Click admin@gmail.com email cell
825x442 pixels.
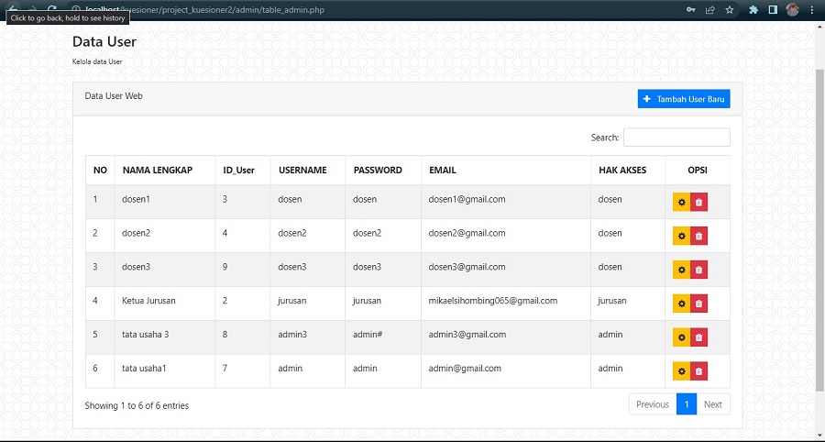point(506,371)
